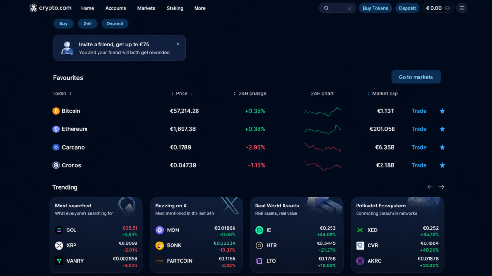Image resolution: width=492 pixels, height=276 pixels.
Task: Click the HTR token icon
Action: [x=259, y=245]
